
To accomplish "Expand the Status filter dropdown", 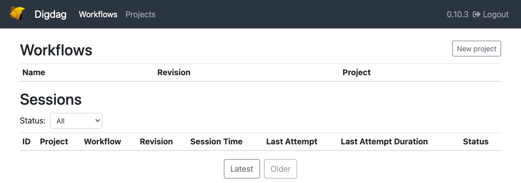I will click(76, 121).
